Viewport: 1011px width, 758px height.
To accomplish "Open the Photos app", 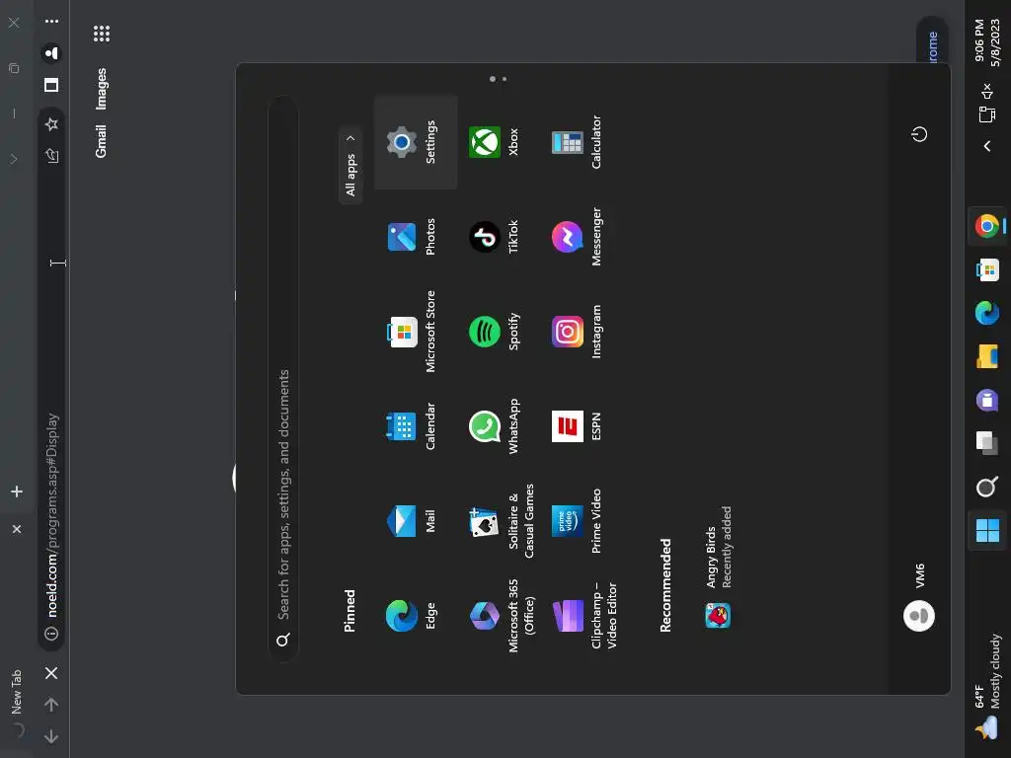I will 412,237.
